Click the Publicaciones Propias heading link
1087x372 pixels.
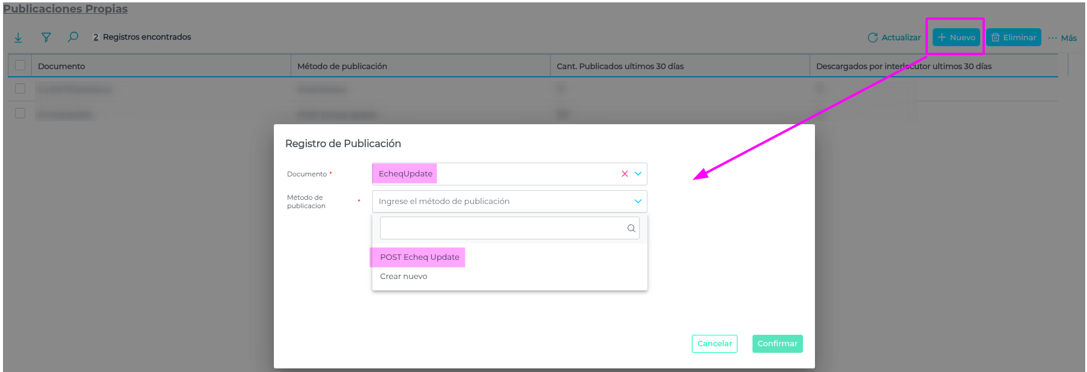[65, 9]
